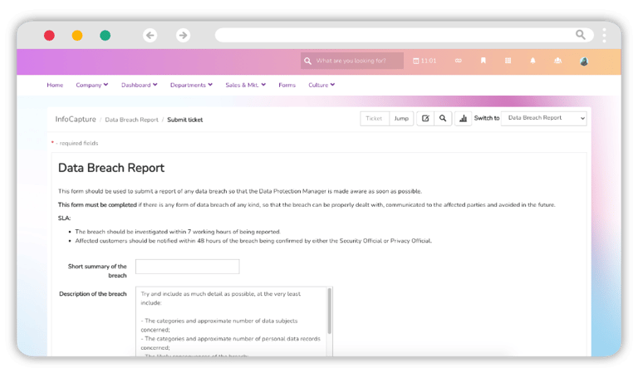The image size is (638, 378).
Task: Open the Sales & Mkt. dropdown menu
Action: (247, 85)
